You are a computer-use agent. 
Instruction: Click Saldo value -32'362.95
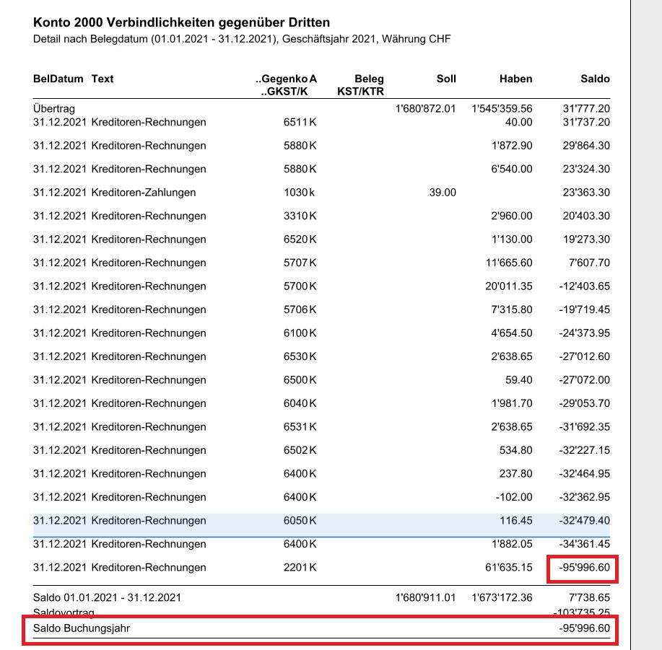[585, 497]
